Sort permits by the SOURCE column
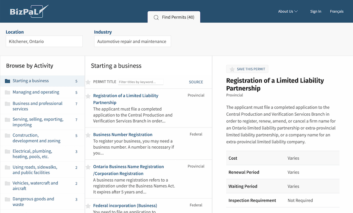 pos(196,82)
